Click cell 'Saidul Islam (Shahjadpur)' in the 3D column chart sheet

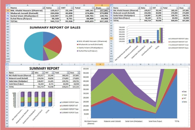click(126, 16)
